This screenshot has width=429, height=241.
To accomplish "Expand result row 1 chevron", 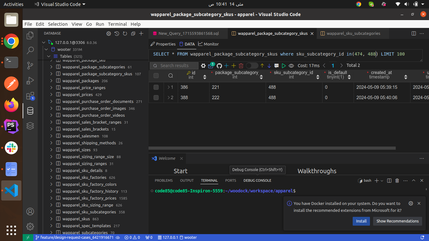I will (x=168, y=87).
